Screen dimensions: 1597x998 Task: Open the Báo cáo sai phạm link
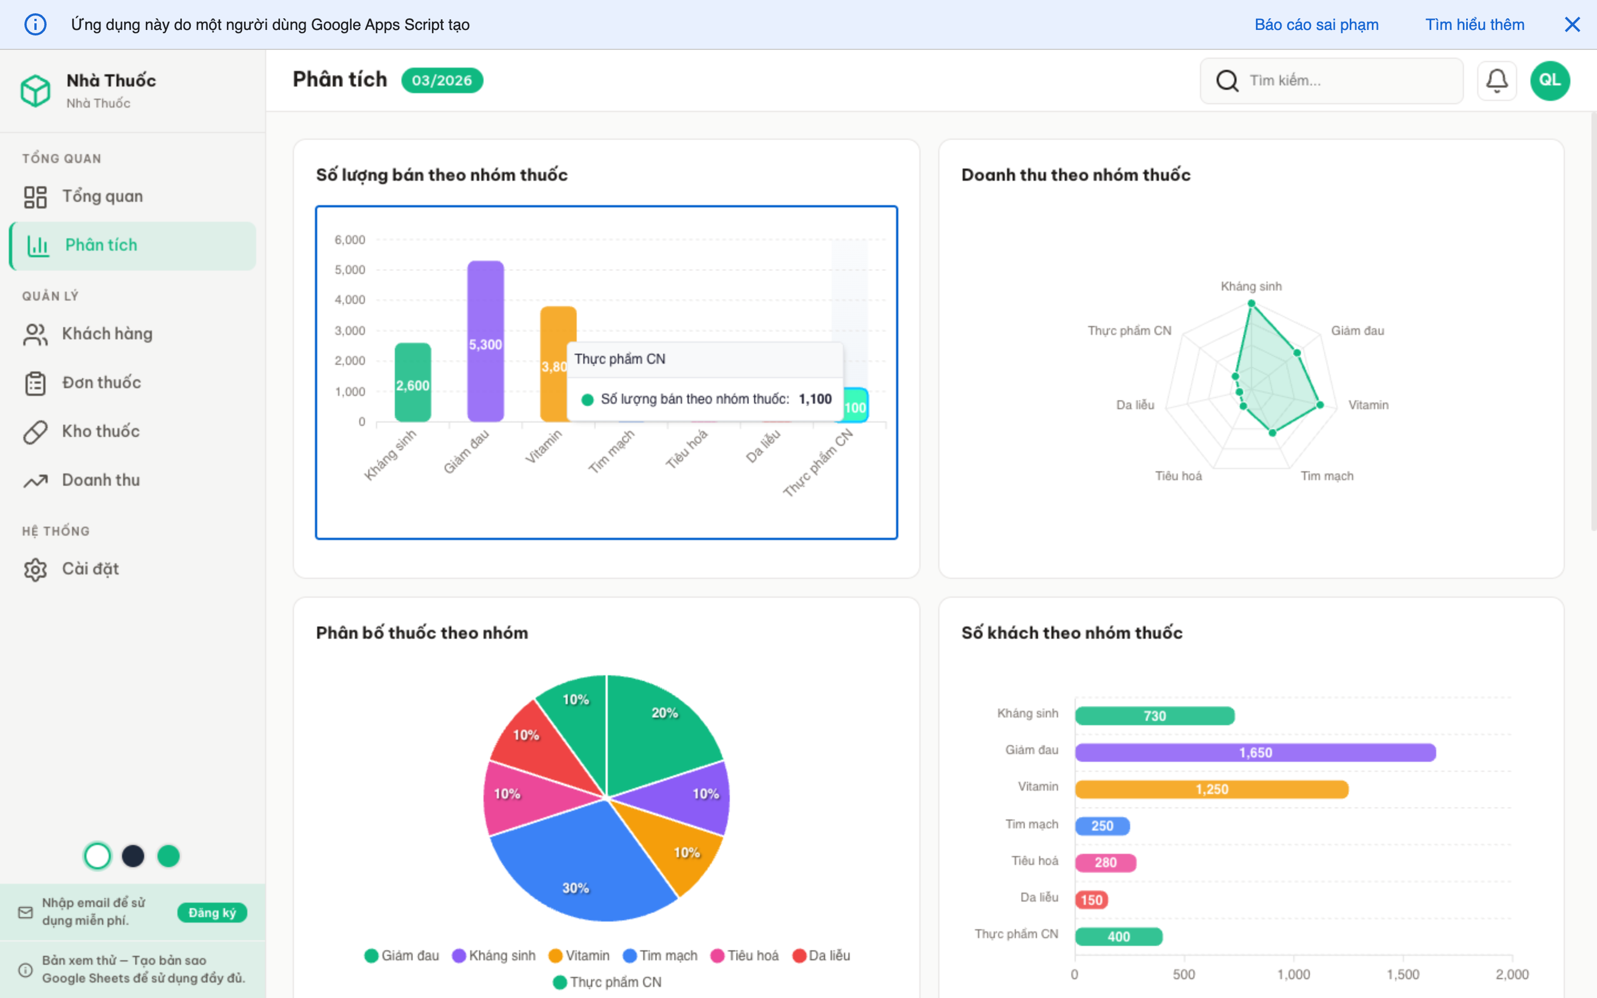point(1316,25)
